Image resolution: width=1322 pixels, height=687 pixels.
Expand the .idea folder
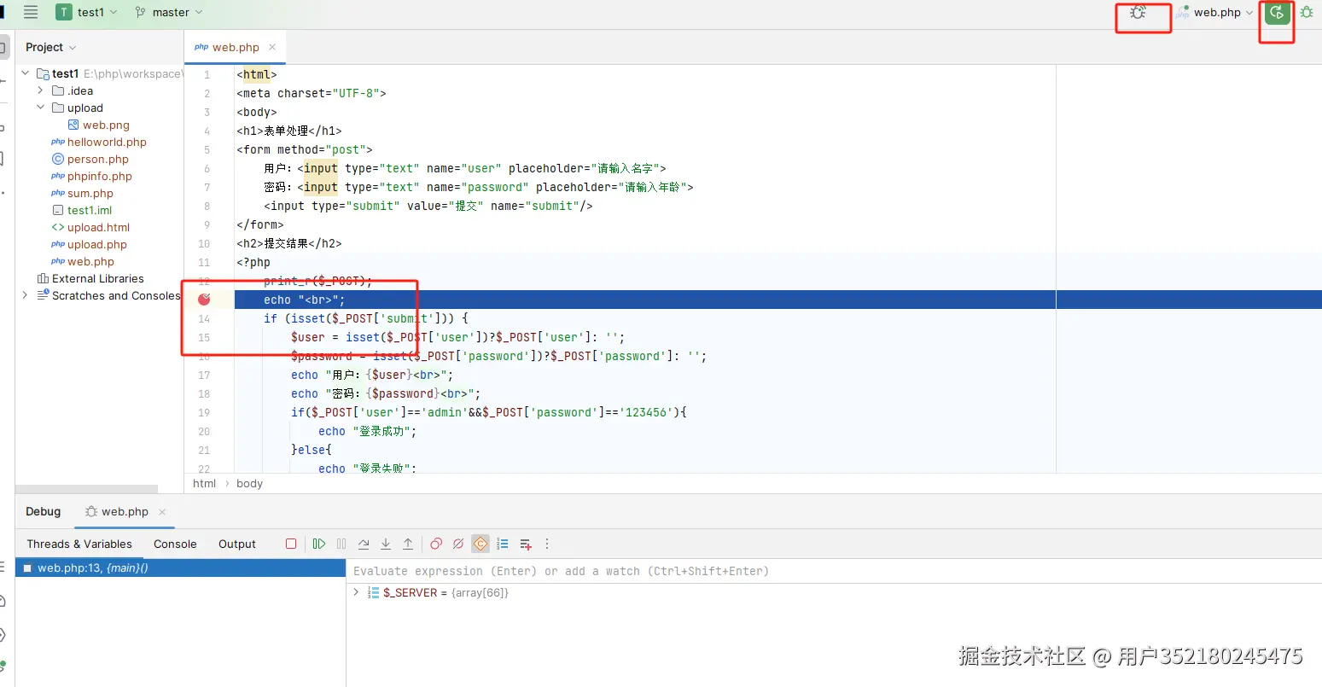click(x=40, y=90)
